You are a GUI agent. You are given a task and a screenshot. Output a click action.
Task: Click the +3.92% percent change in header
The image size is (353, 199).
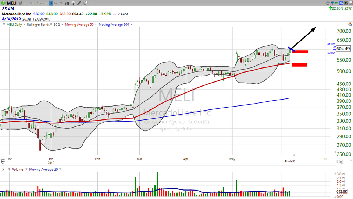[x=105, y=14]
